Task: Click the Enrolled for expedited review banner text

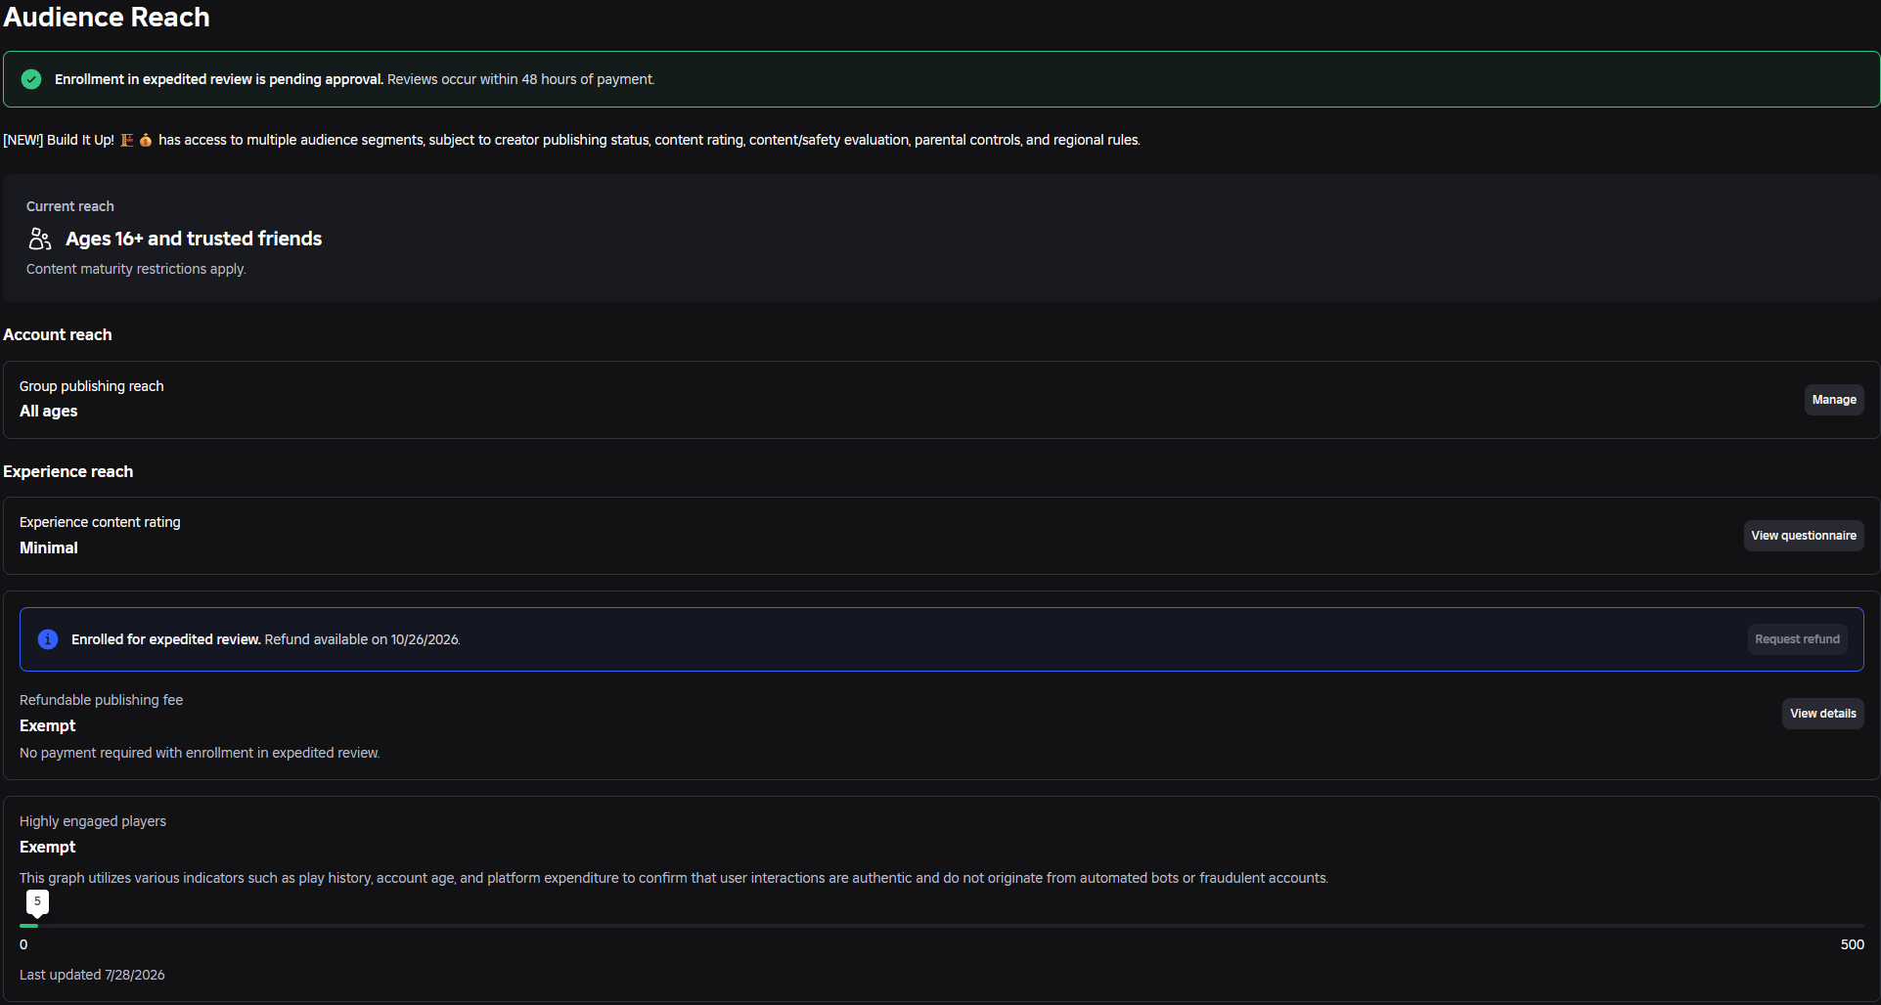Action: pos(266,639)
